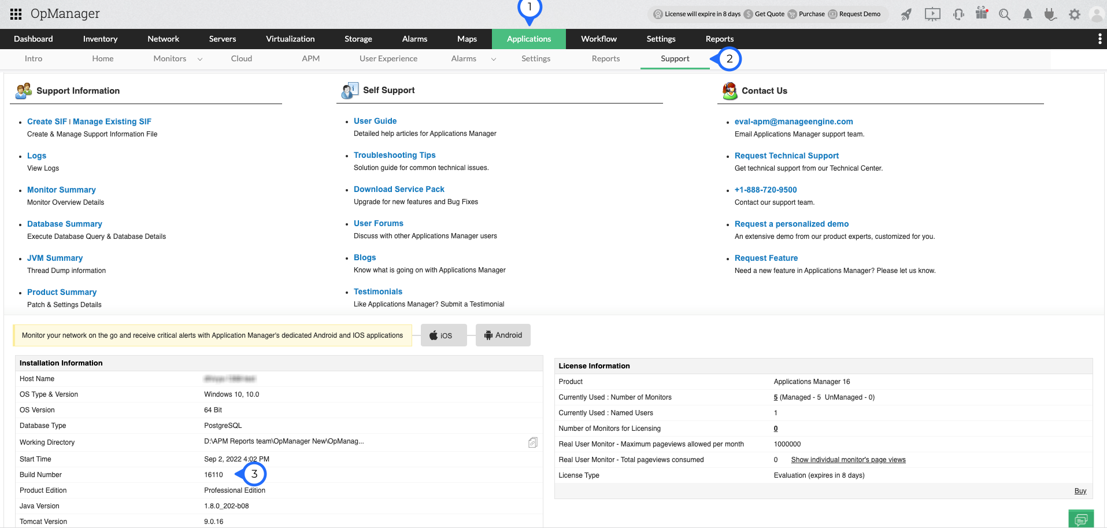The height and width of the screenshot is (528, 1107).
Task: Expand the Alarms submenu chevron
Action: point(494,59)
